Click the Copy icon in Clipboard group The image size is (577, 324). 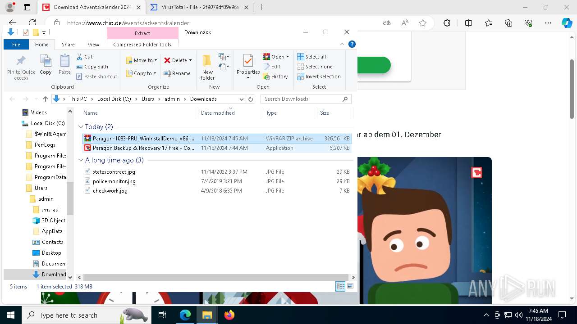46,64
